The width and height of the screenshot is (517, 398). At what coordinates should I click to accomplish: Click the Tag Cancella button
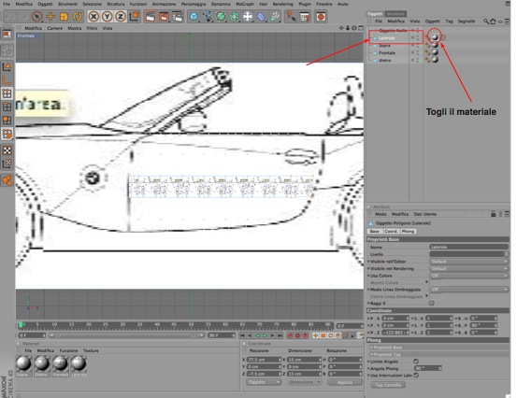[x=388, y=385]
